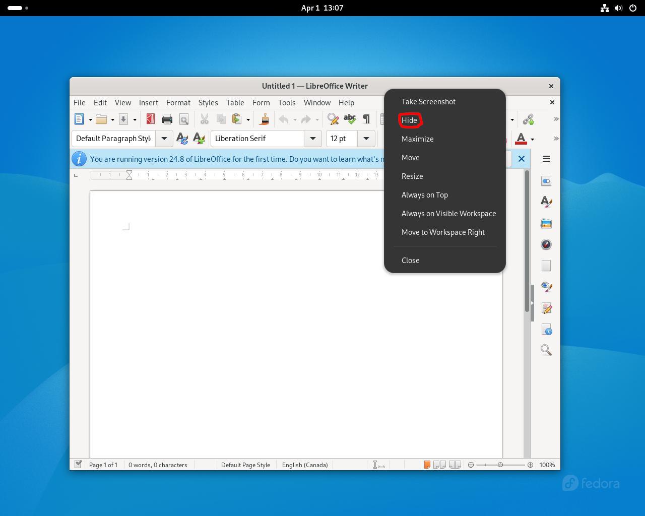This screenshot has height=516, width=645.
Task: Open sidebar Navigator compass icon
Action: point(546,244)
